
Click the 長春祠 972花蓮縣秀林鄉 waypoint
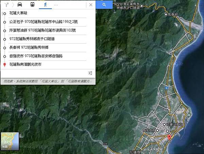[x=48, y=48]
